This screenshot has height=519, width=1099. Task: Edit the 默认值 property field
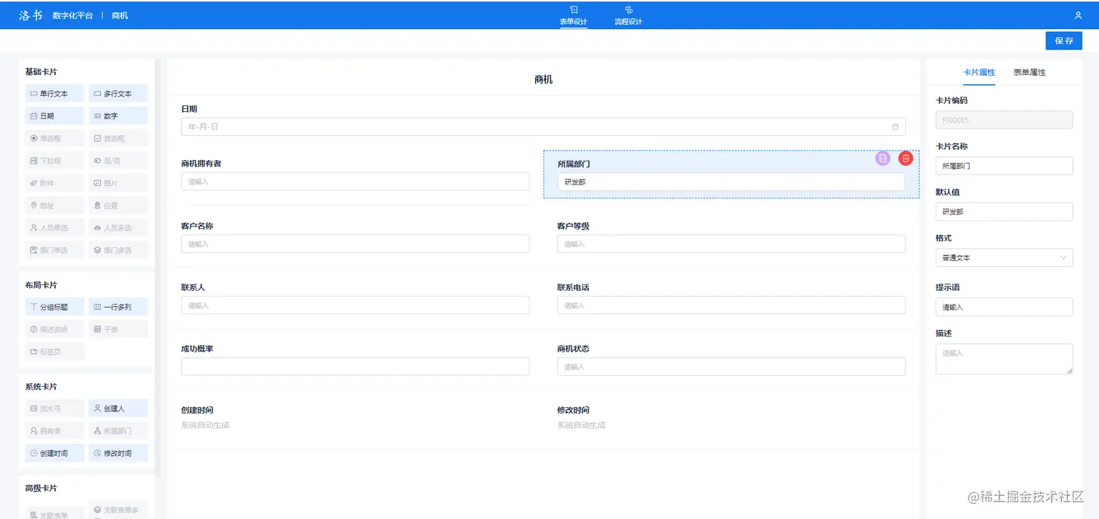(x=1004, y=212)
